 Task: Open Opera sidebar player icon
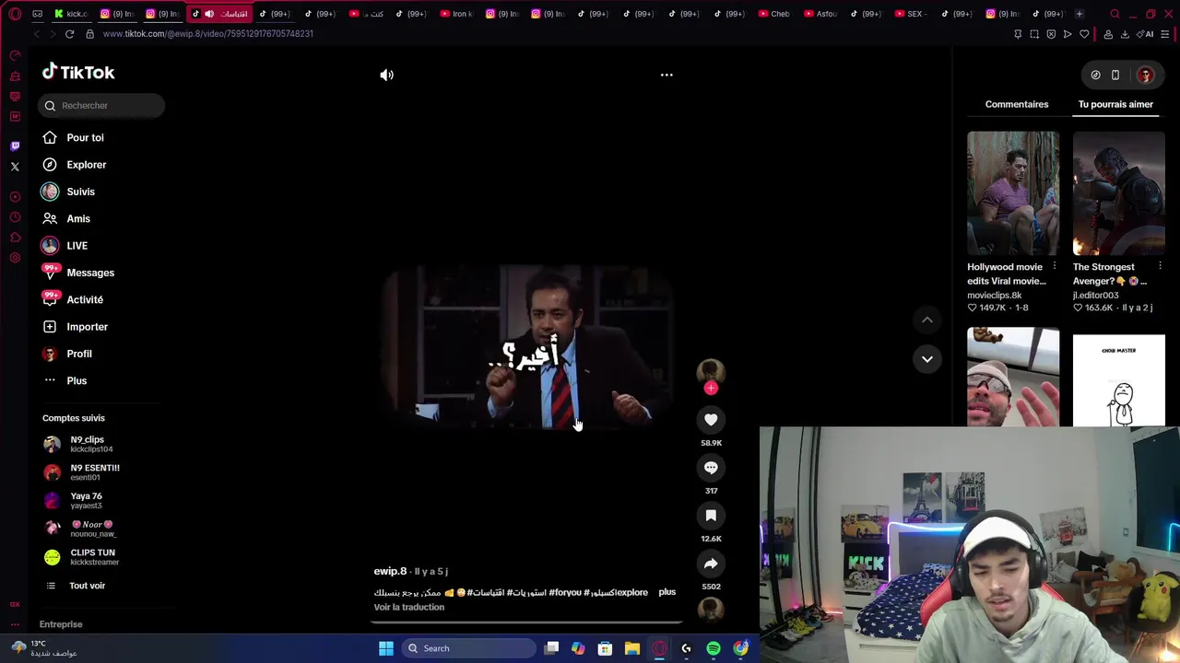pyautogui.click(x=15, y=197)
